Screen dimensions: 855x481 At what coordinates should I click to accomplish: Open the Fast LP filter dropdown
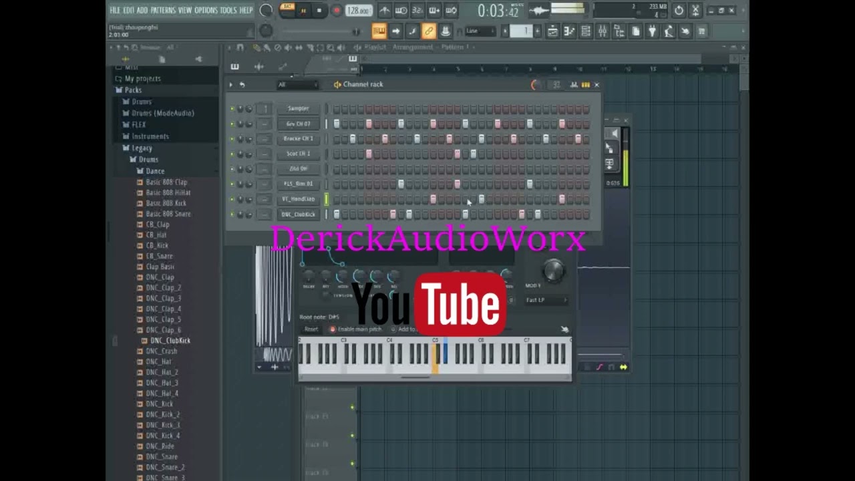click(546, 300)
